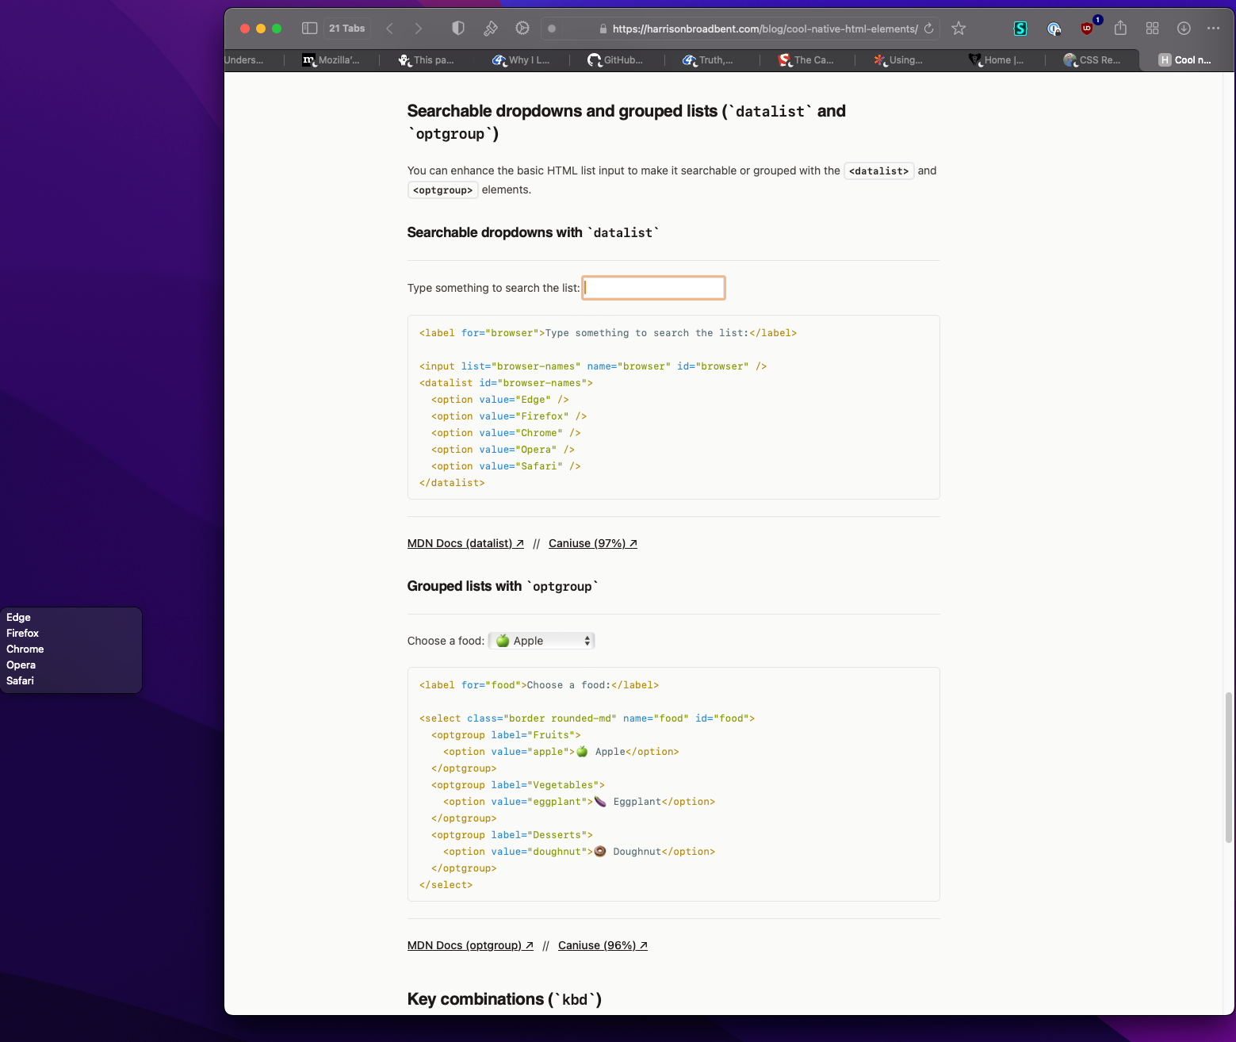This screenshot has height=1042, width=1236.
Task: Open the 21 Tabs group dropdown
Action: 346,29
